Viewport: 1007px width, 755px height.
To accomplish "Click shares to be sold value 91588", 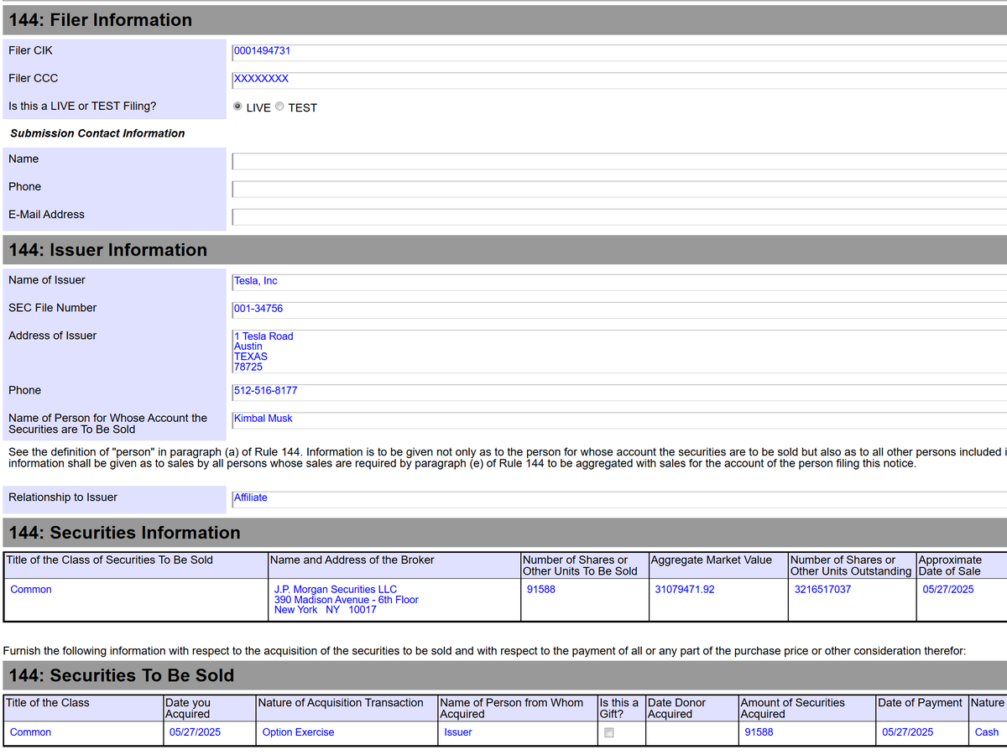I will [x=541, y=590].
